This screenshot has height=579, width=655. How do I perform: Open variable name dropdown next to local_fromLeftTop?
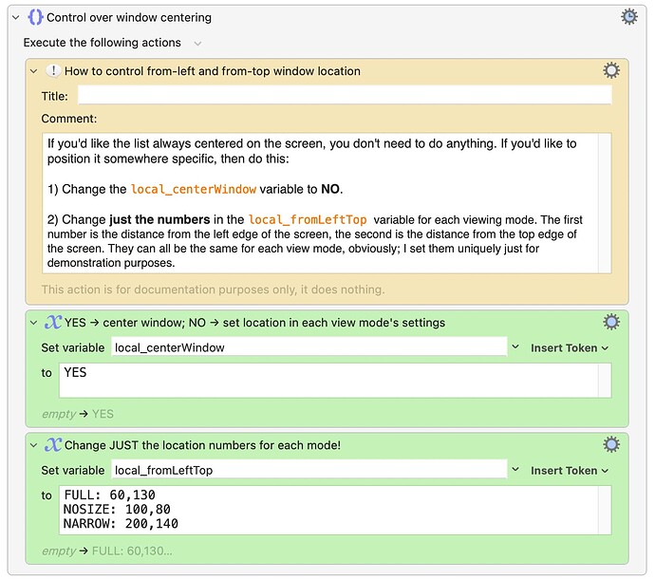(515, 470)
